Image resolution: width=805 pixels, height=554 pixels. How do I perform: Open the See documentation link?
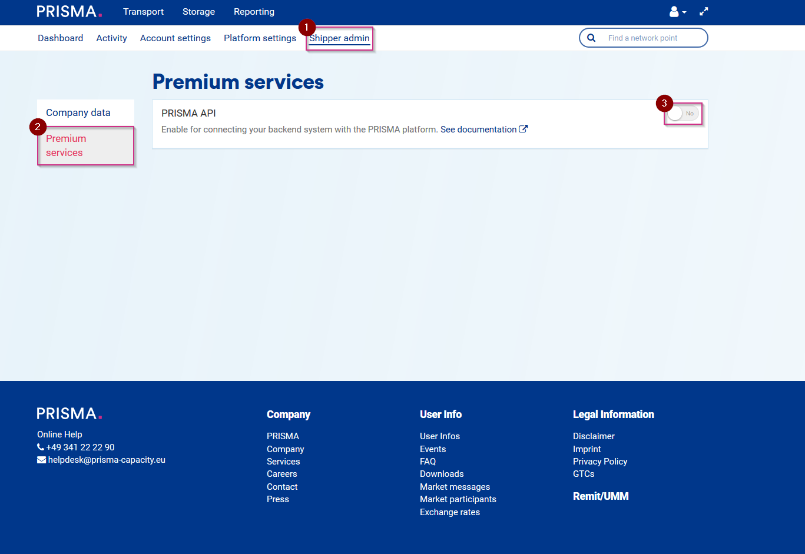pyautogui.click(x=478, y=129)
